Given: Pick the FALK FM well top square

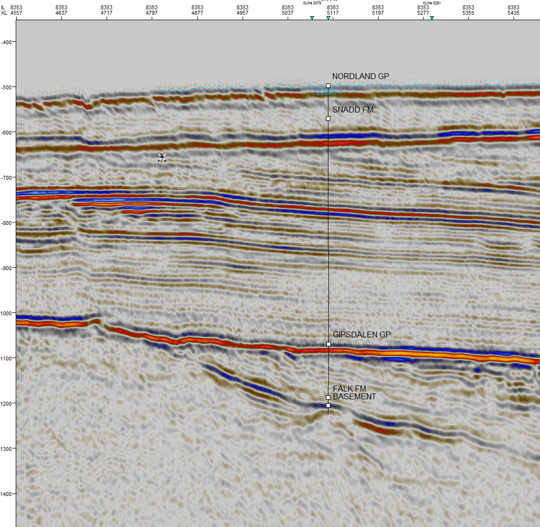Looking at the screenshot, I should click(328, 397).
